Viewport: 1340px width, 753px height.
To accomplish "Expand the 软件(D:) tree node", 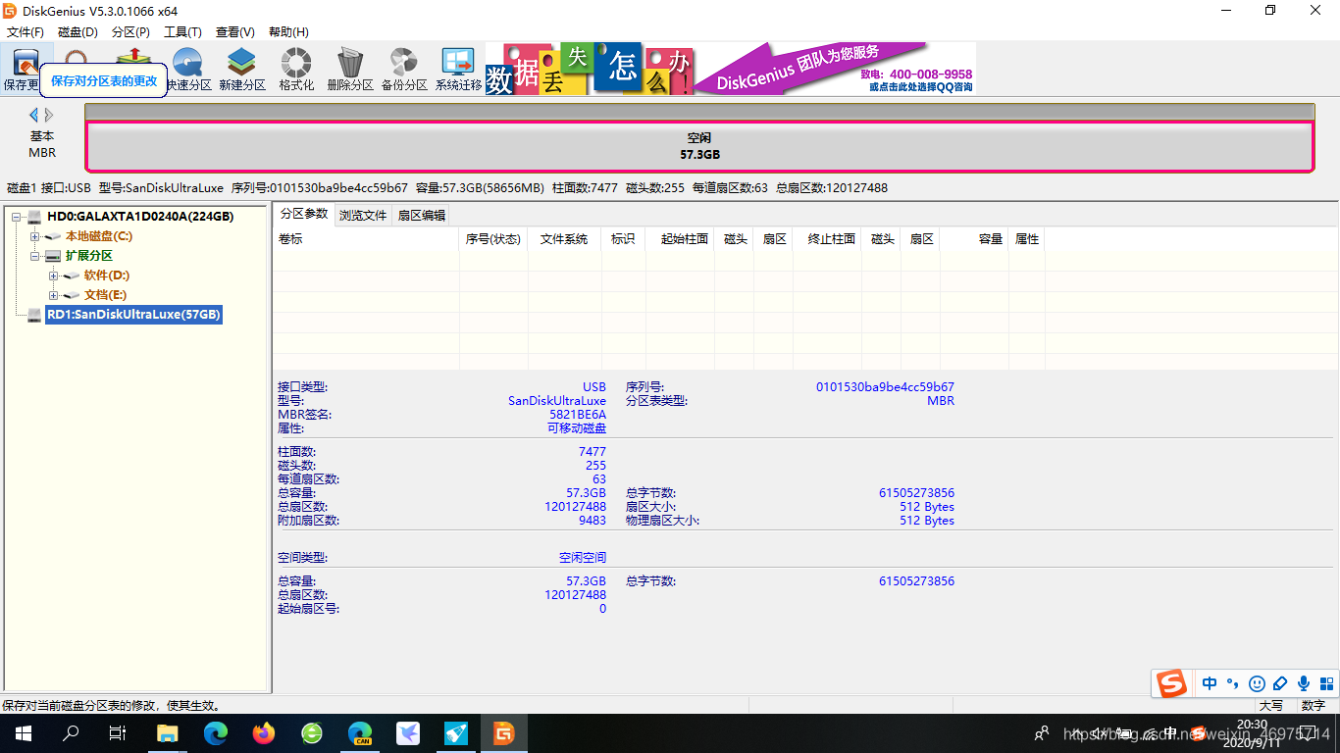I will (53, 276).
